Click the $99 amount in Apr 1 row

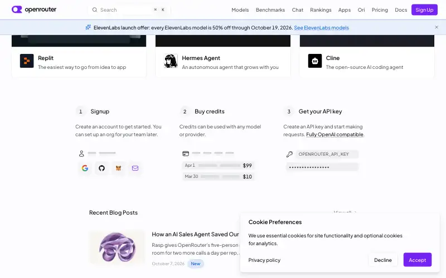coord(247,165)
